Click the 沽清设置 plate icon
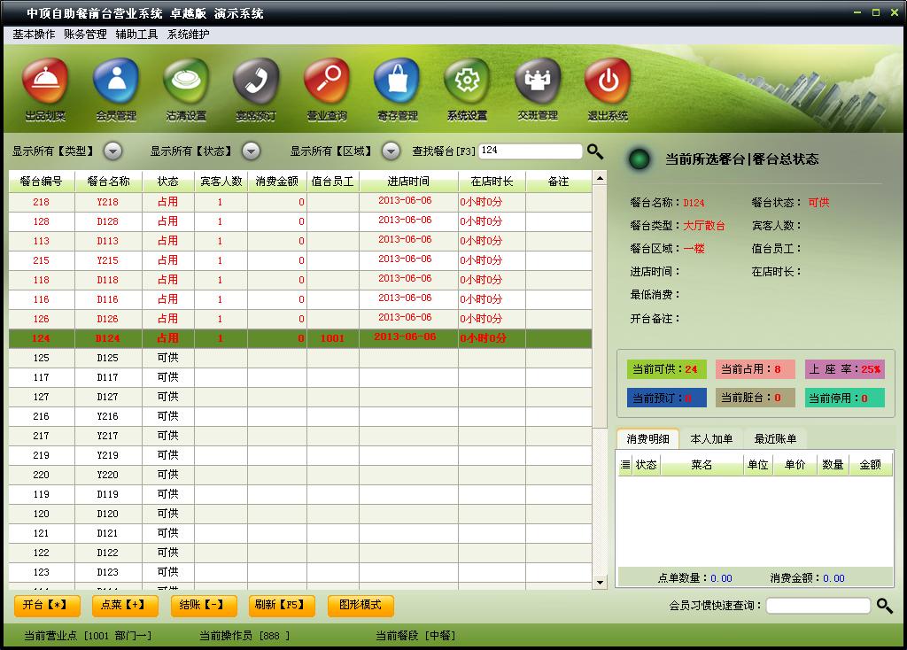 tap(186, 81)
